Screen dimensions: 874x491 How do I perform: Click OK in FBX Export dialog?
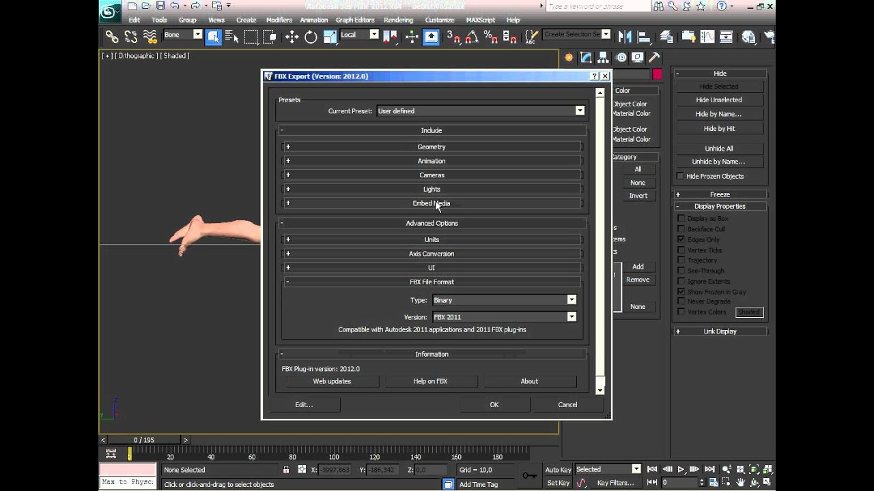(x=494, y=404)
